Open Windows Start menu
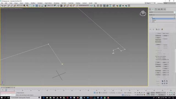Viewport: 176px width, 99px height. (x=2, y=98)
